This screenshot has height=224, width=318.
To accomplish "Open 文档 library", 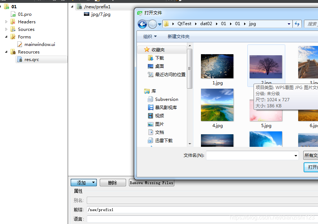I will 160,132.
